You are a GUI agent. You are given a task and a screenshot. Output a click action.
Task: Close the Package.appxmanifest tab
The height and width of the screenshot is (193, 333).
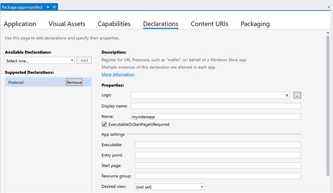coord(55,7)
